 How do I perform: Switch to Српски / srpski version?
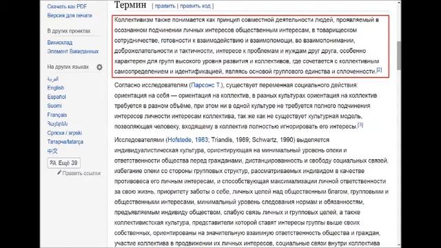point(64,133)
